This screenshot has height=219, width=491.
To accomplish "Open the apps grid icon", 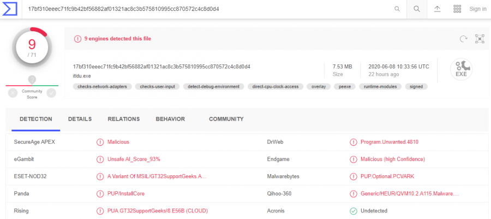I will click(x=457, y=9).
